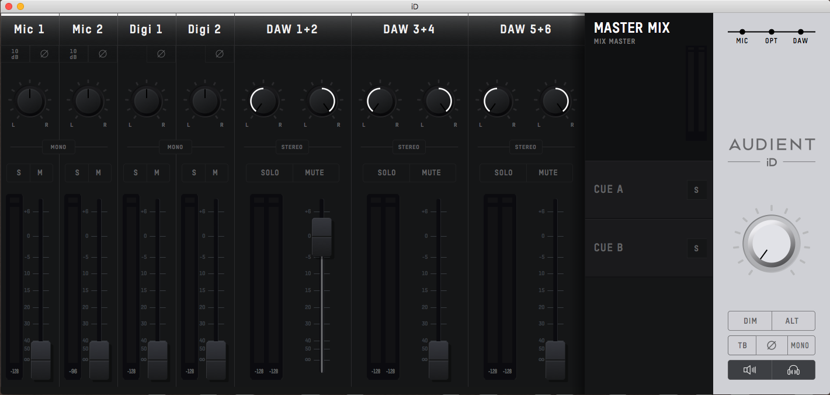Toggle phase invert on Digi 1
Image resolution: width=830 pixels, height=395 pixels.
pyautogui.click(x=161, y=54)
